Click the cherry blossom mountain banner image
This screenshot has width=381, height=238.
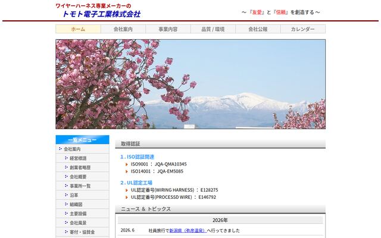190,84
